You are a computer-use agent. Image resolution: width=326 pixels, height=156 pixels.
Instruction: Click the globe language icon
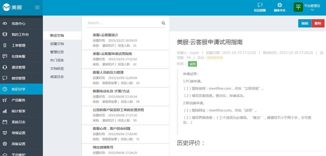click(x=280, y=5)
